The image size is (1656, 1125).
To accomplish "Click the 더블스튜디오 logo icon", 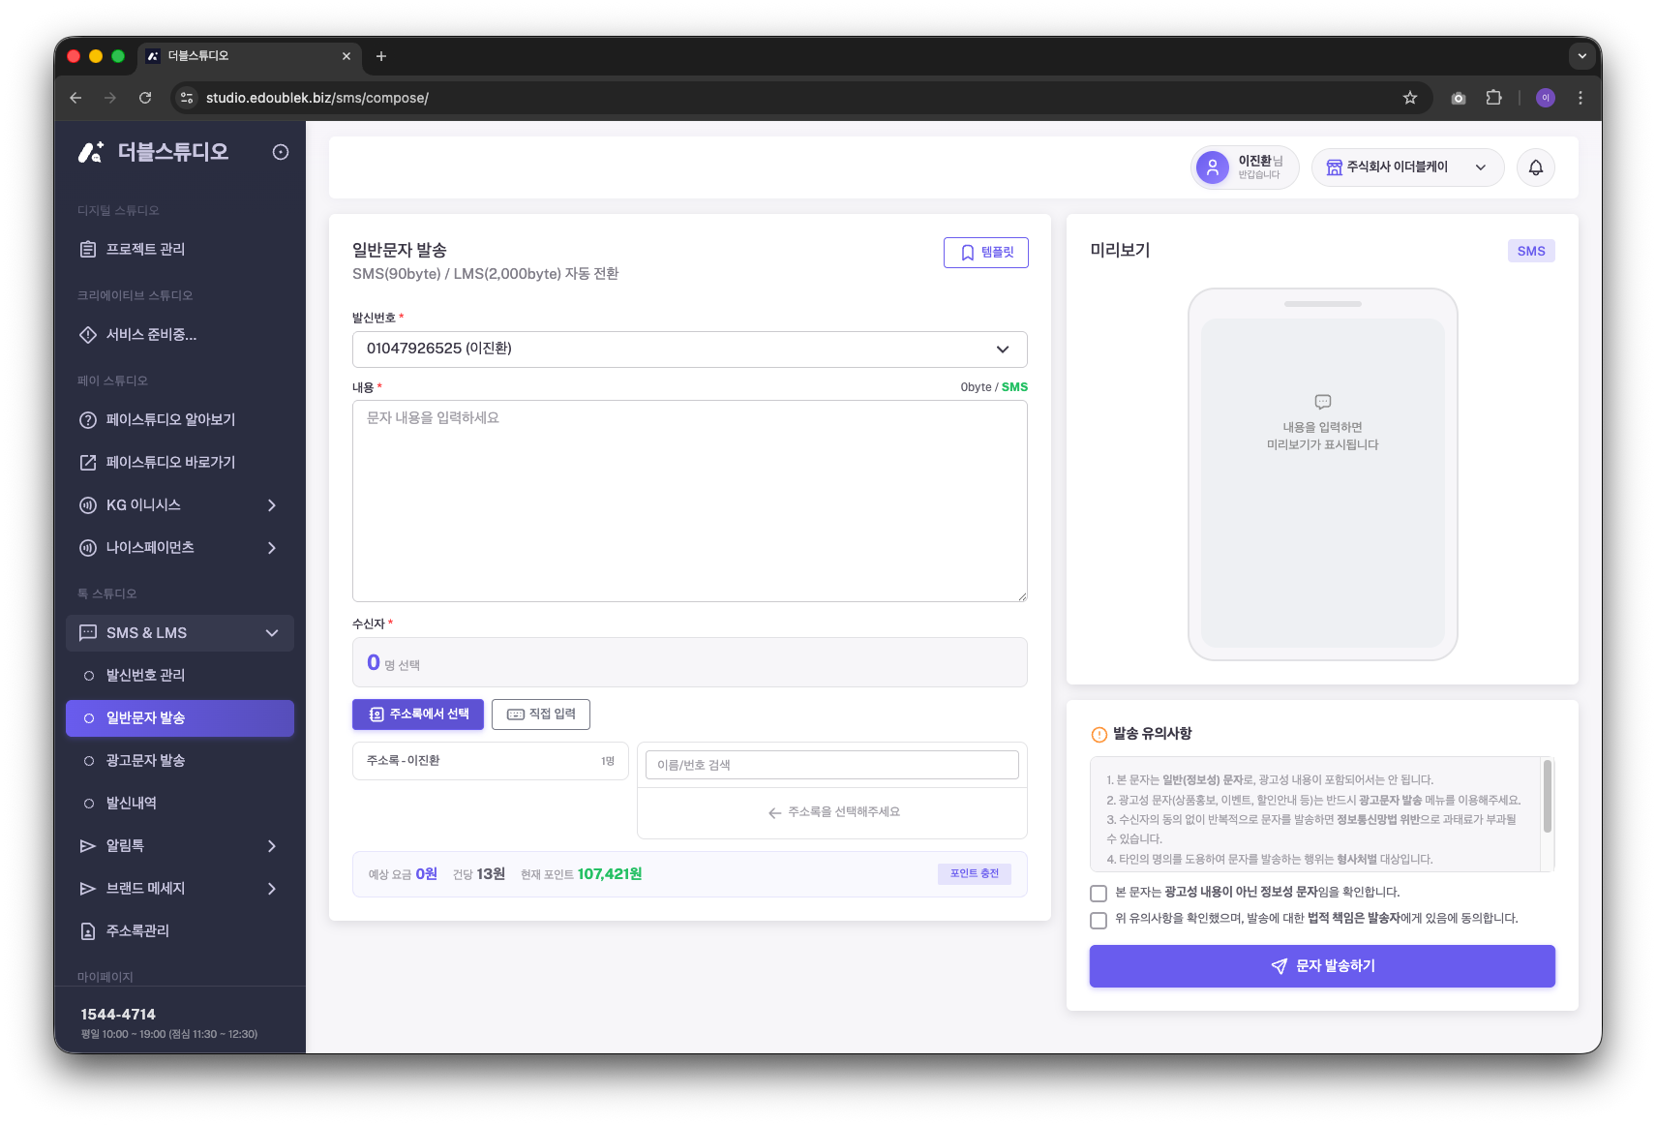I will coord(91,152).
